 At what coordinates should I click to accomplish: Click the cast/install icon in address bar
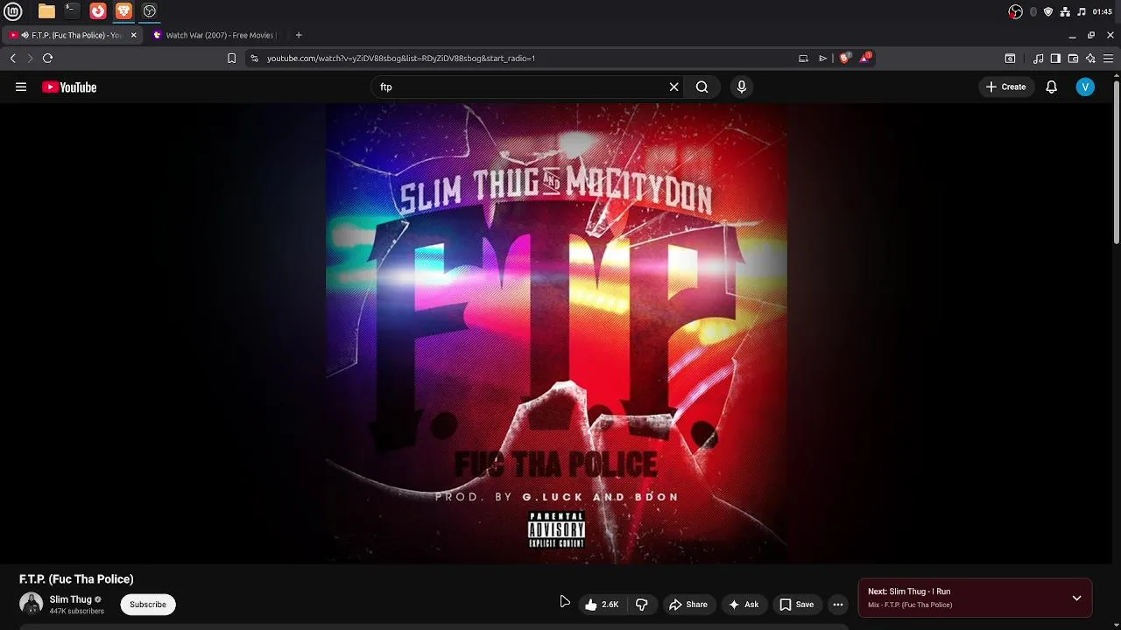tap(803, 58)
